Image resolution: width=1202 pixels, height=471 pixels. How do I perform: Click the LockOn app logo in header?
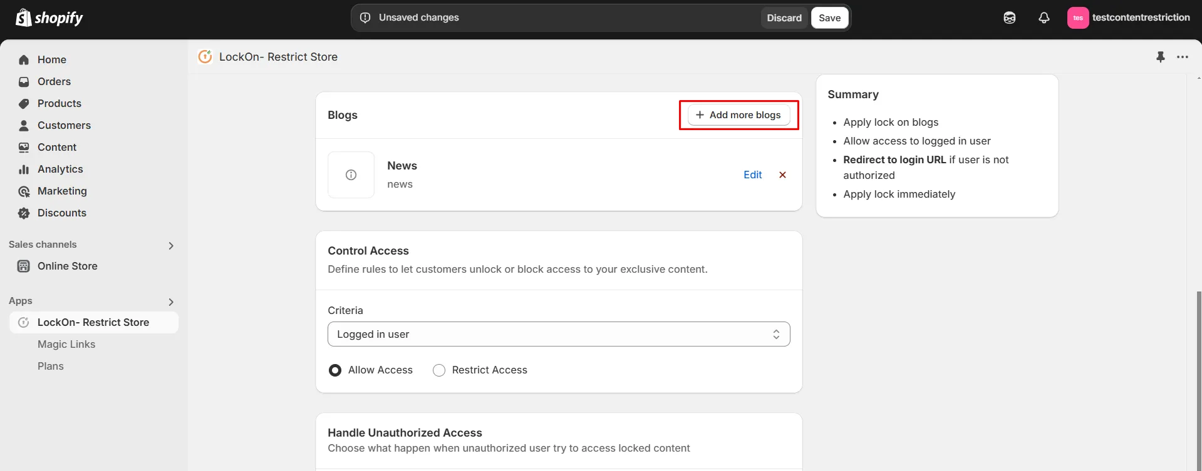click(x=205, y=57)
